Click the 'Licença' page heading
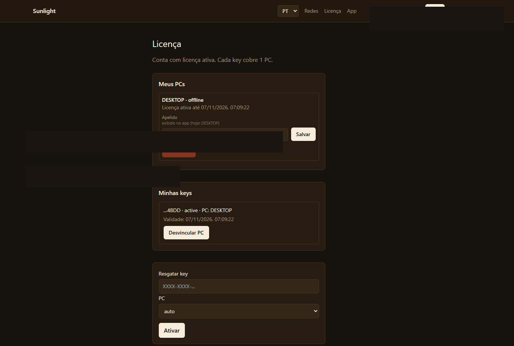The width and height of the screenshot is (514, 346). 167,44
